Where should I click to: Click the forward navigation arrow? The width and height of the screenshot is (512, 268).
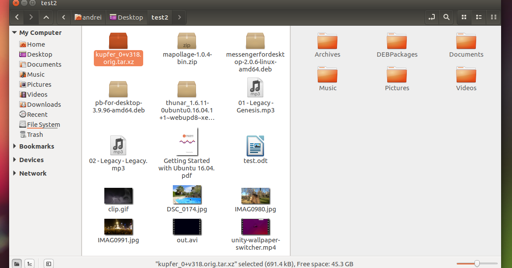coord(31,17)
